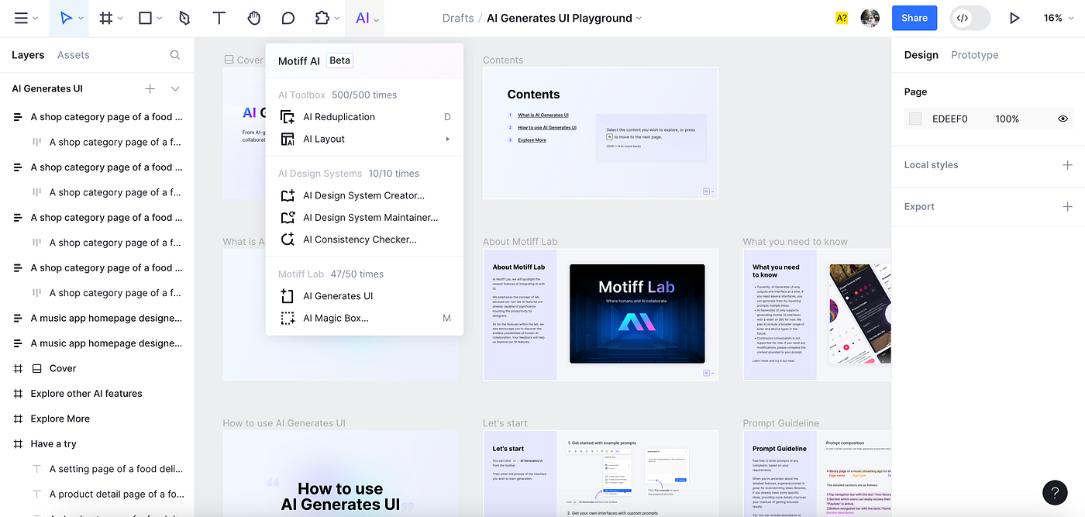Select the AI Generates UI page name
The height and width of the screenshot is (517, 1085).
[47, 88]
